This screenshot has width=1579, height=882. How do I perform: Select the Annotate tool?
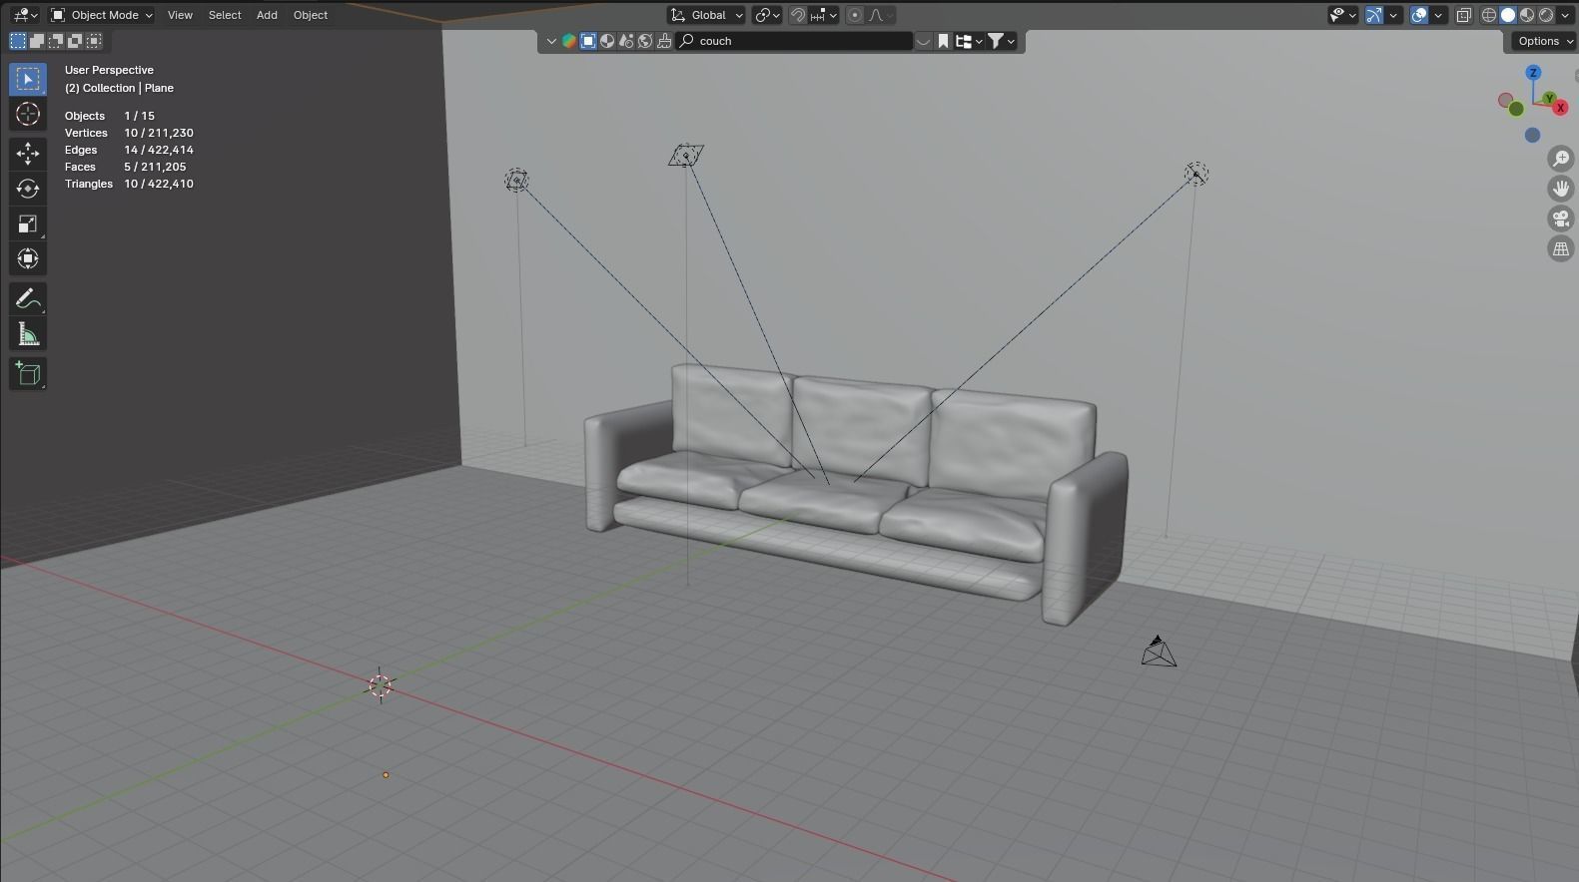(x=28, y=299)
